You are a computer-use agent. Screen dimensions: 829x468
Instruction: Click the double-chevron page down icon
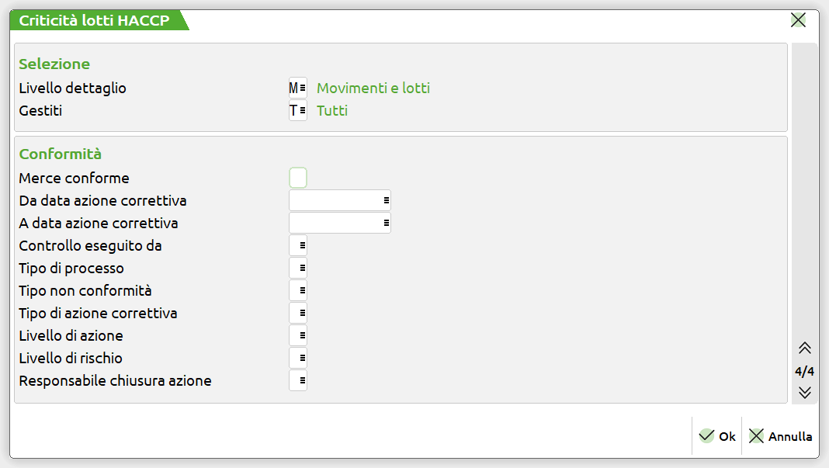tap(804, 392)
